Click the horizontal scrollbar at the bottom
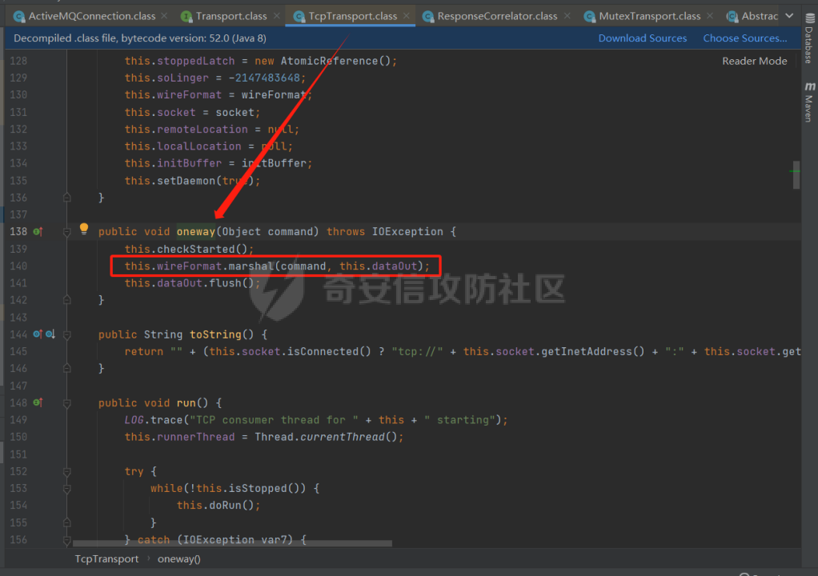The image size is (818, 576). coord(232,543)
